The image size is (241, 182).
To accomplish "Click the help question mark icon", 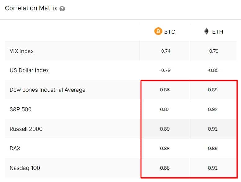I will (x=62, y=9).
